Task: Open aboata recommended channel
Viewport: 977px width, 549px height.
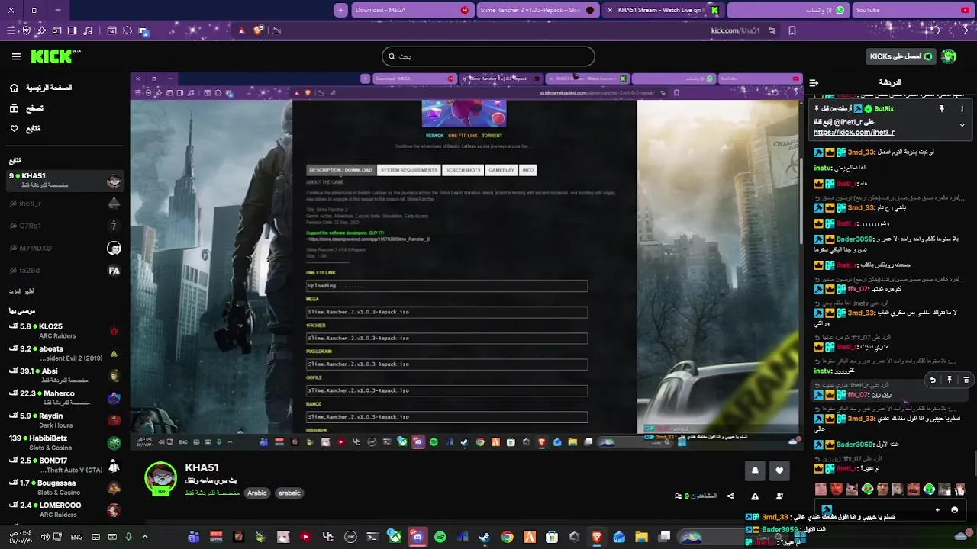Action: pos(65,353)
